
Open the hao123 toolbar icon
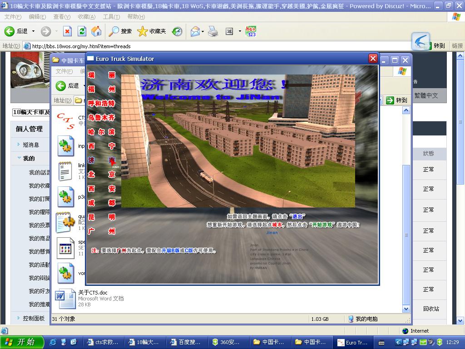point(251,31)
